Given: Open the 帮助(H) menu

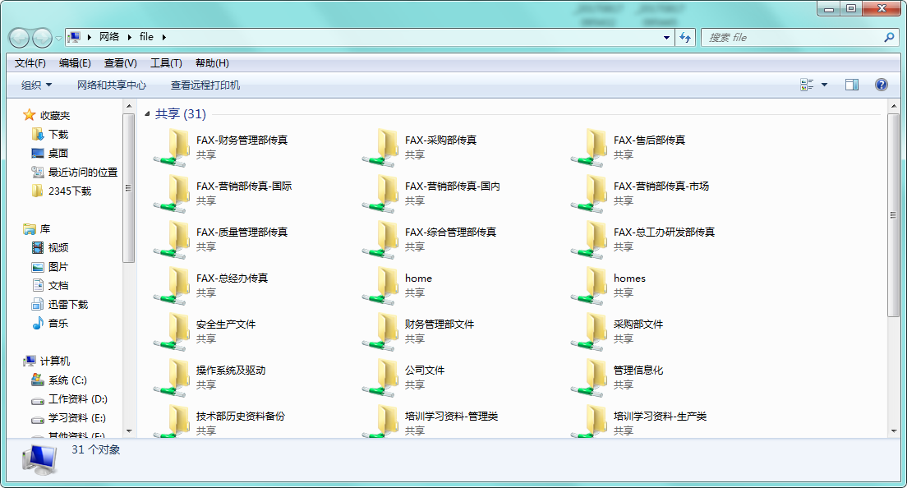Looking at the screenshot, I should pyautogui.click(x=212, y=63).
